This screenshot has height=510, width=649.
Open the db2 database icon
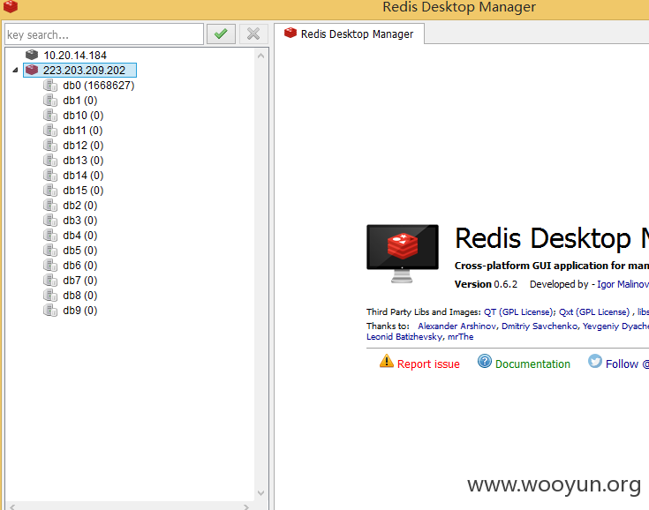[50, 206]
